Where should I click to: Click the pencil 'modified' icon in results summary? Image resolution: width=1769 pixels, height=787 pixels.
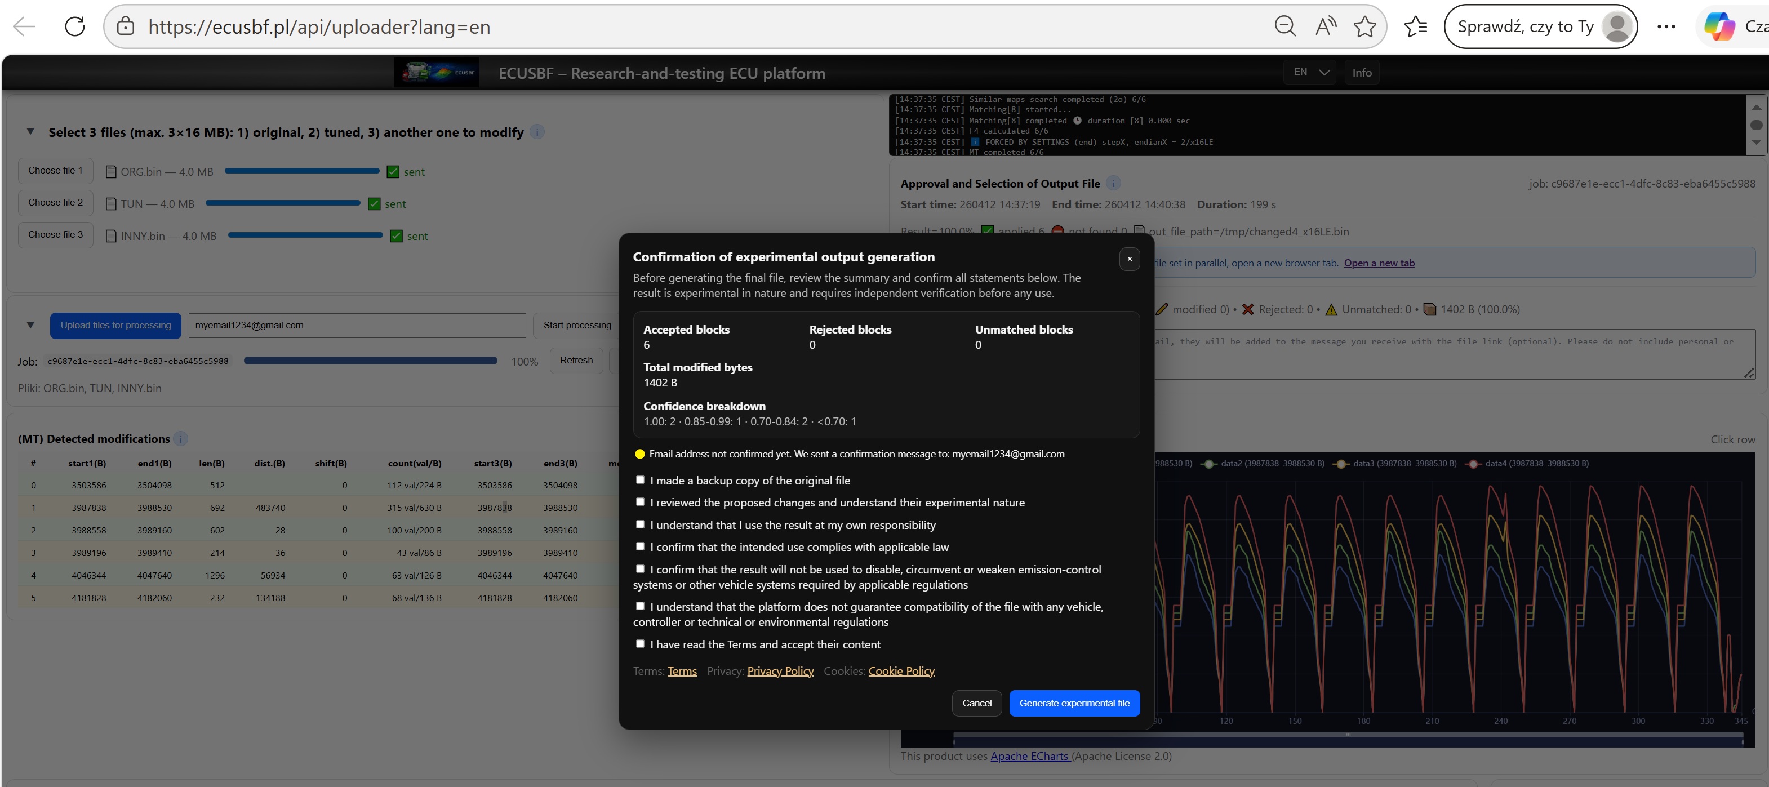point(1161,309)
